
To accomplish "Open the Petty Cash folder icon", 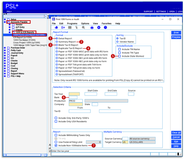I will tap(9, 50).
